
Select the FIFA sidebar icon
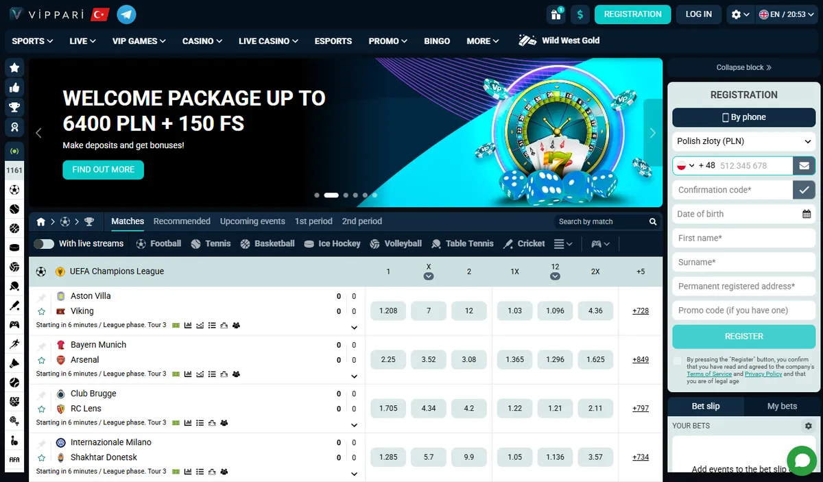(x=14, y=459)
